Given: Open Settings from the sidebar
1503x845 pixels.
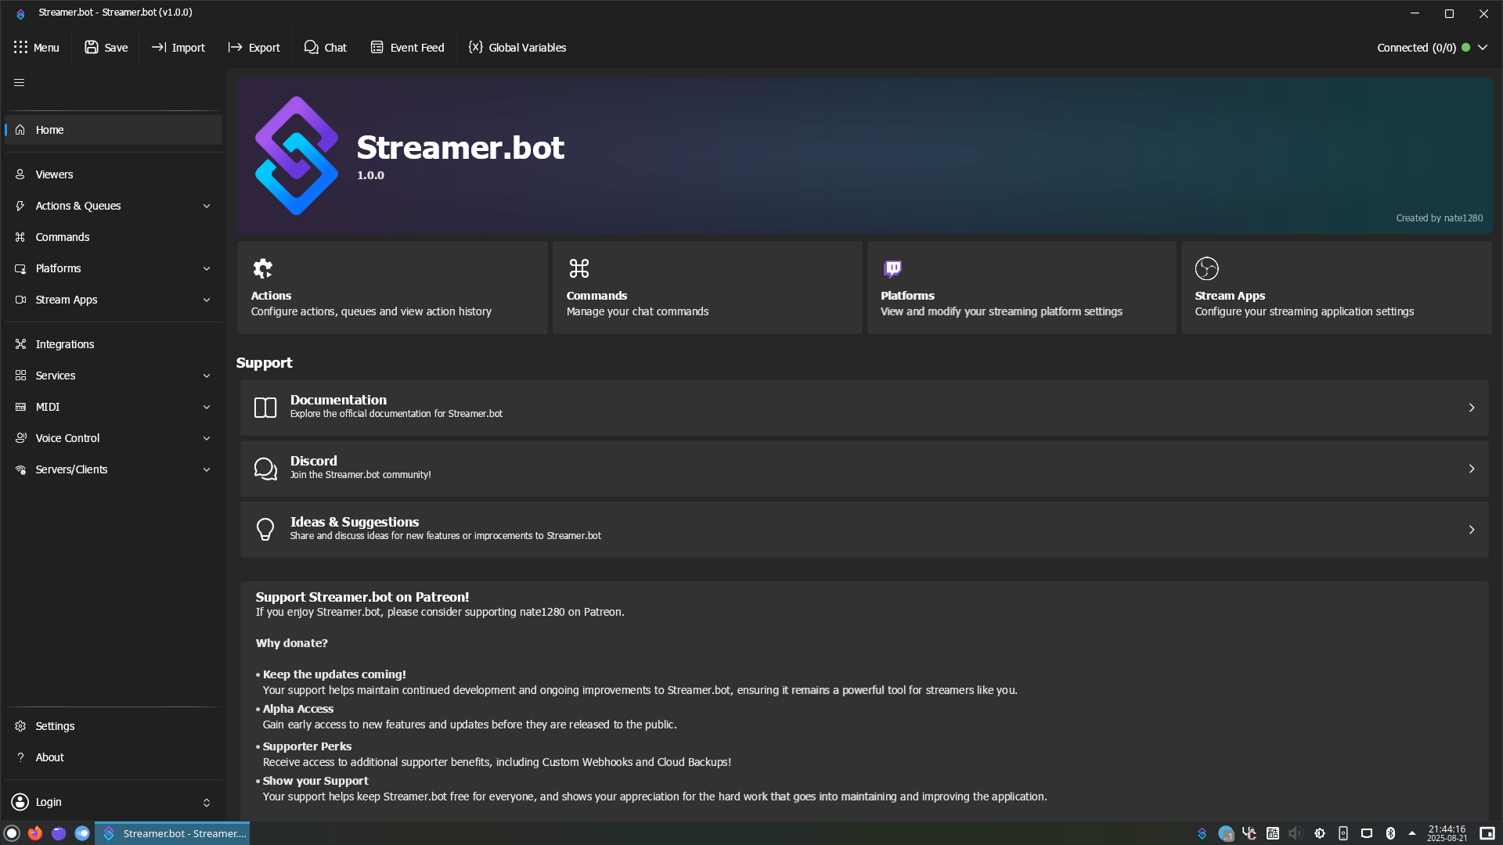Looking at the screenshot, I should (x=55, y=725).
